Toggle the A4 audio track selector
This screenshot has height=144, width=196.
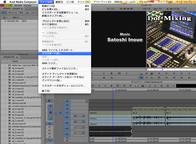click(67, 134)
